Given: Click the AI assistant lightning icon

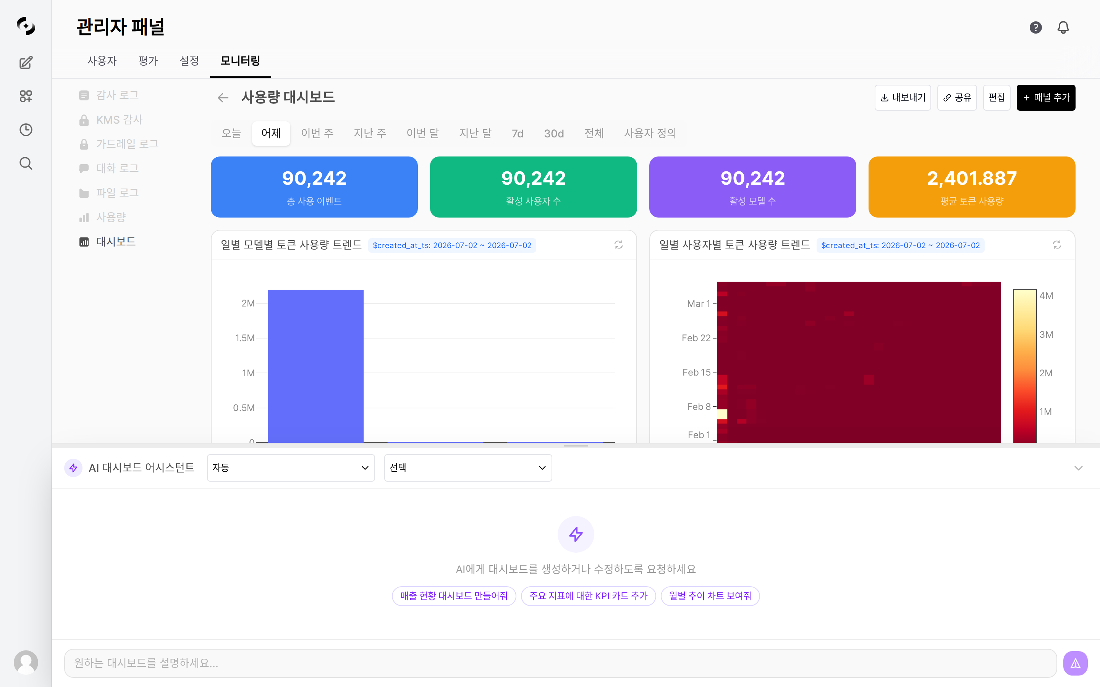Looking at the screenshot, I should tap(73, 468).
